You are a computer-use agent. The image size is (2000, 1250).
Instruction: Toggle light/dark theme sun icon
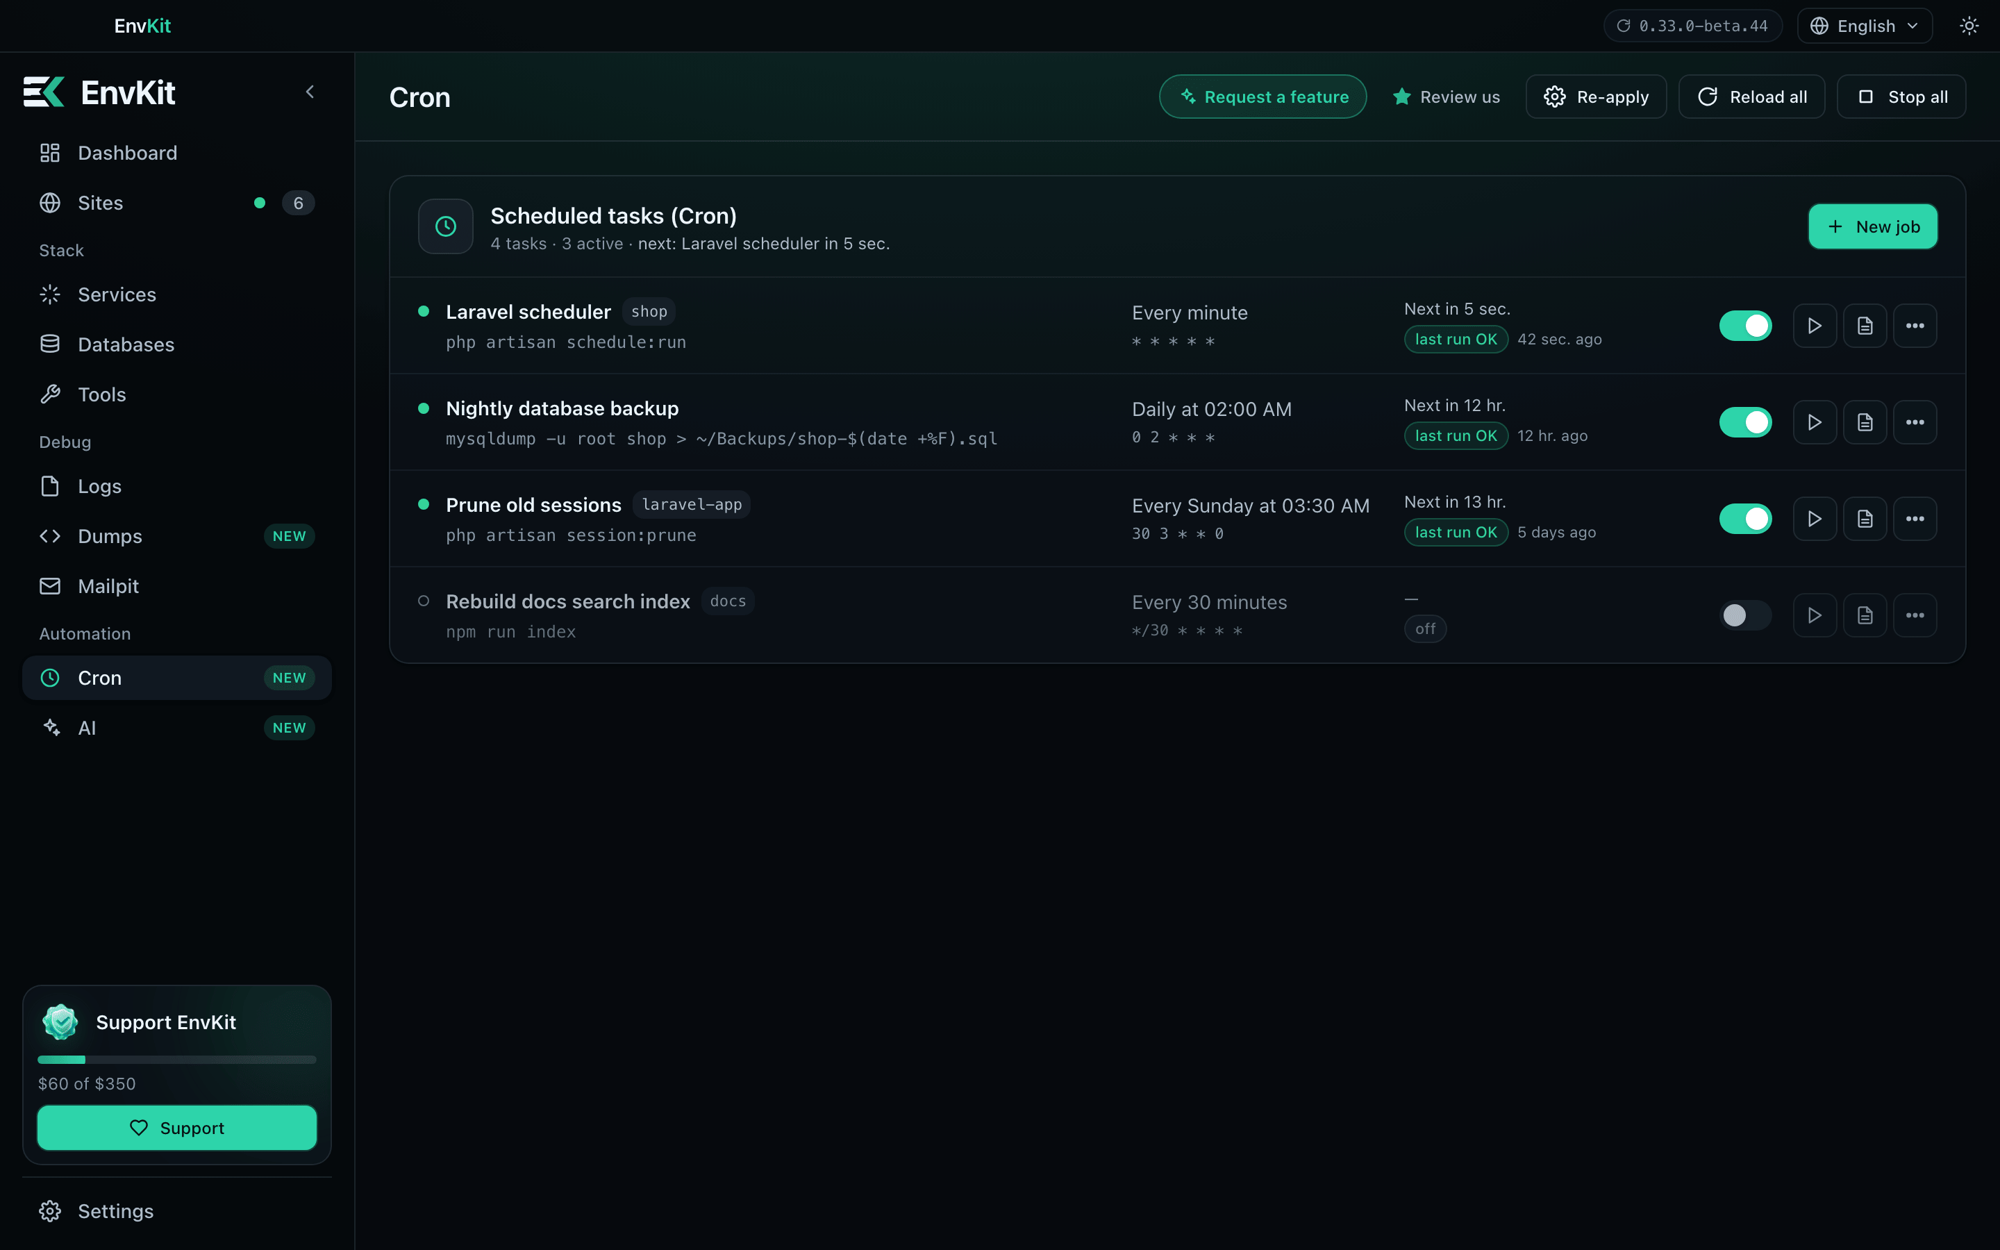click(1969, 26)
